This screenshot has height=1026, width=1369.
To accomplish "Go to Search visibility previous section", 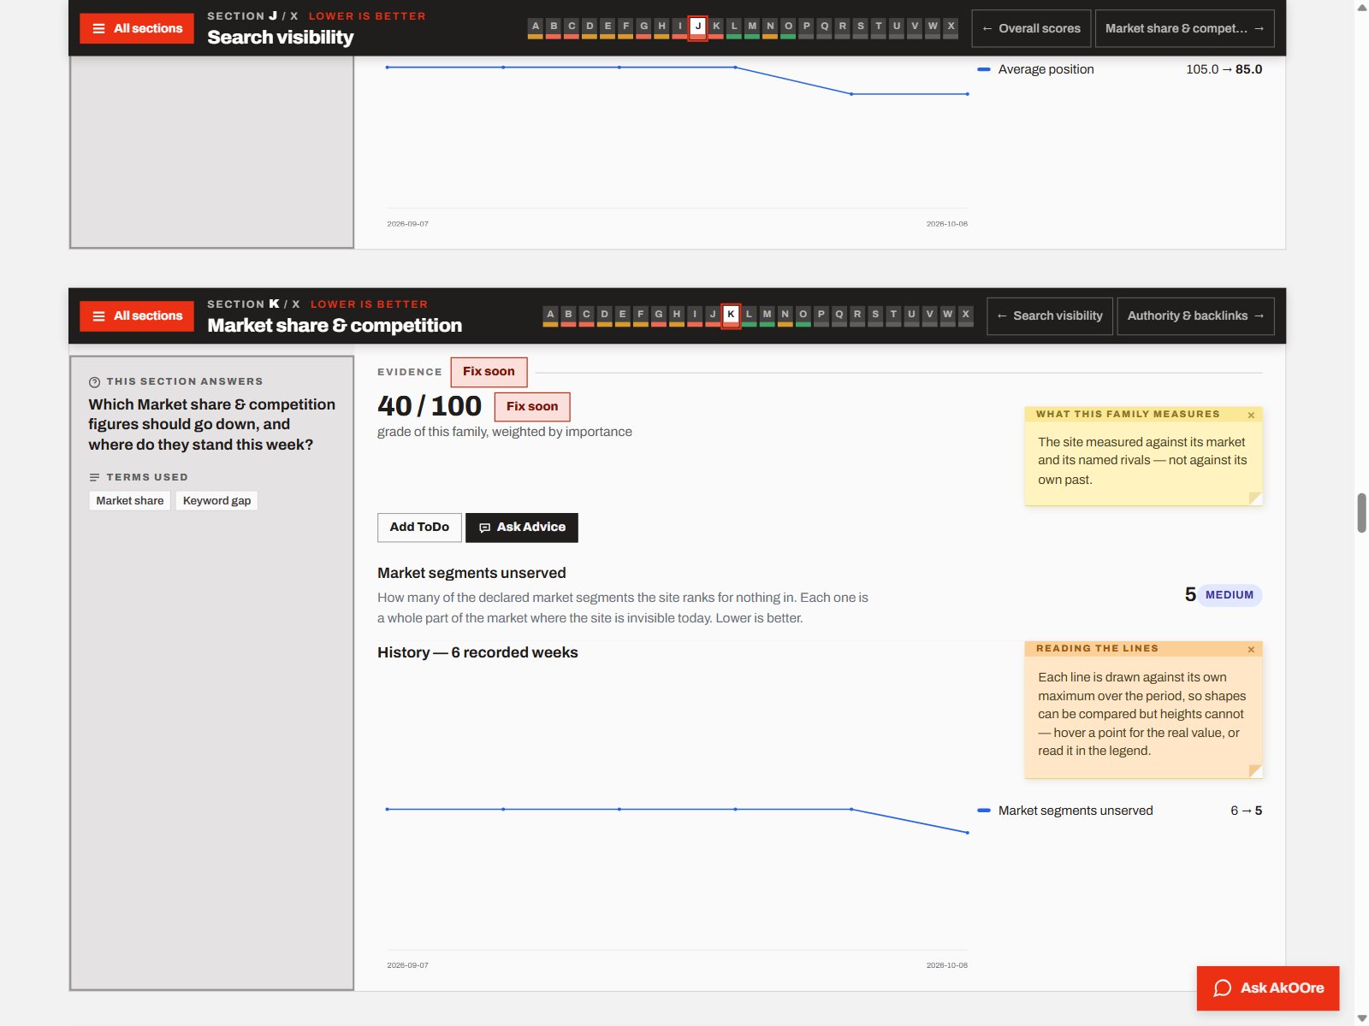I will click(x=1050, y=315).
